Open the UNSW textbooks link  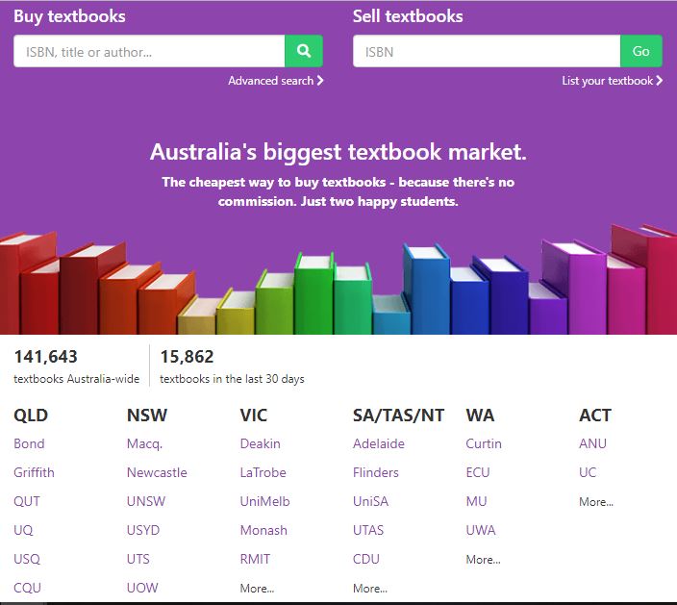tap(146, 501)
